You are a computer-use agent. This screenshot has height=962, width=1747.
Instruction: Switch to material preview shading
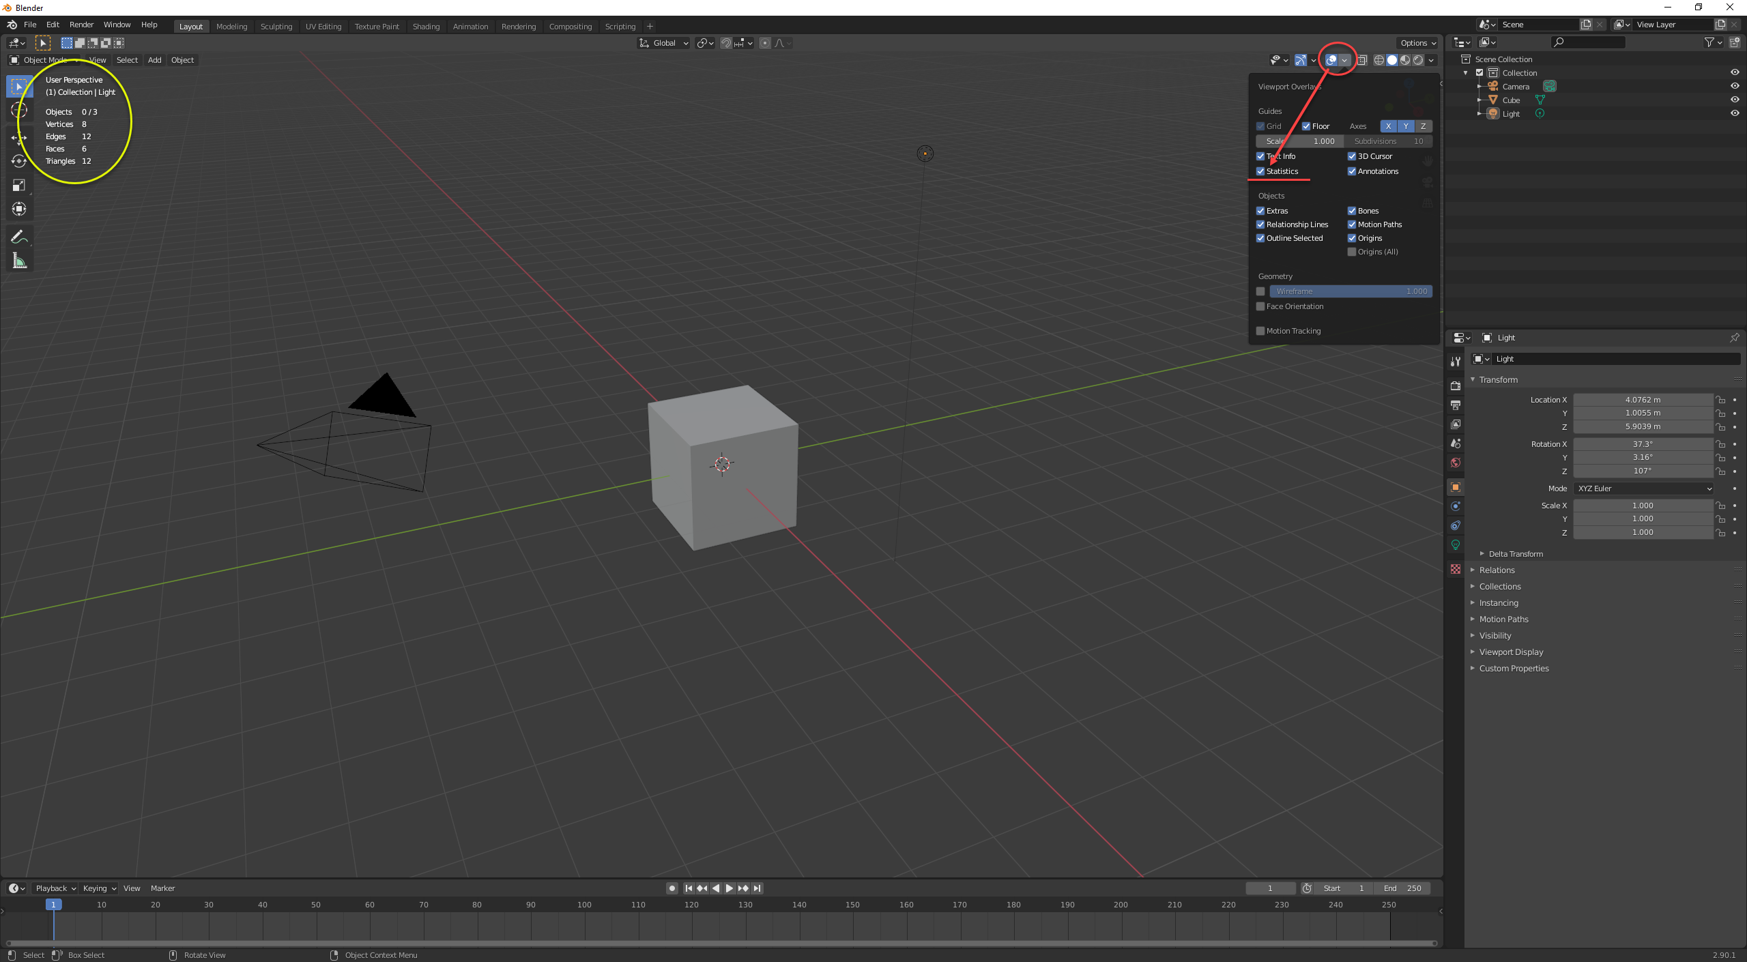point(1405,60)
